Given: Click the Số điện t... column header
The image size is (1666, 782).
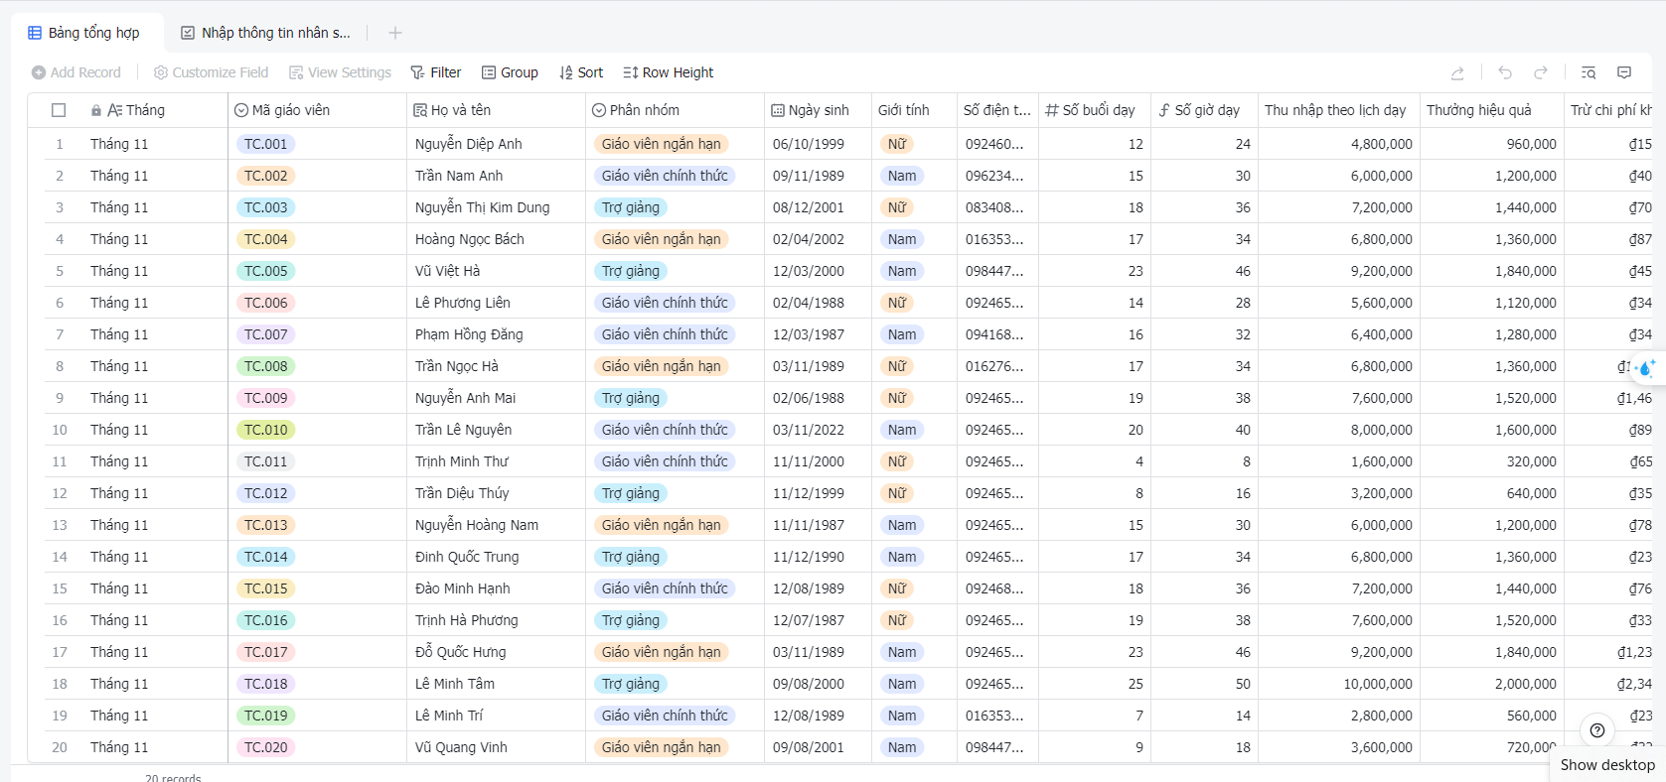Looking at the screenshot, I should click(x=997, y=110).
